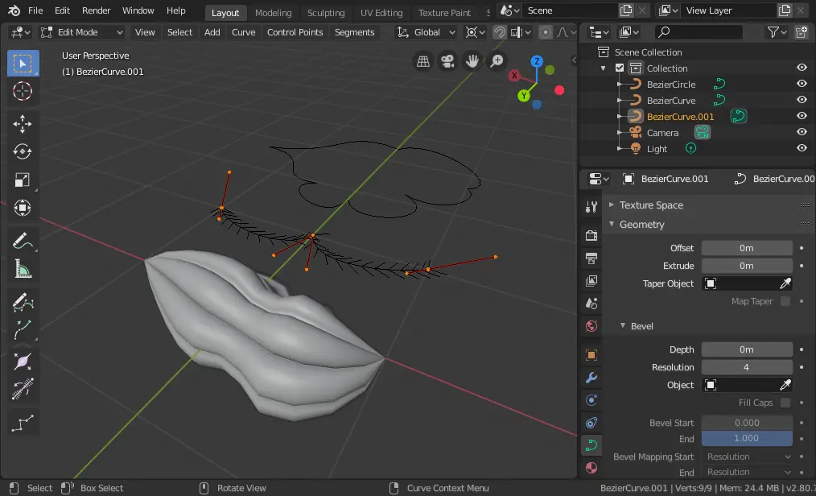Open the Control Points menu
Image resolution: width=816 pixels, height=496 pixels.
coord(295,32)
